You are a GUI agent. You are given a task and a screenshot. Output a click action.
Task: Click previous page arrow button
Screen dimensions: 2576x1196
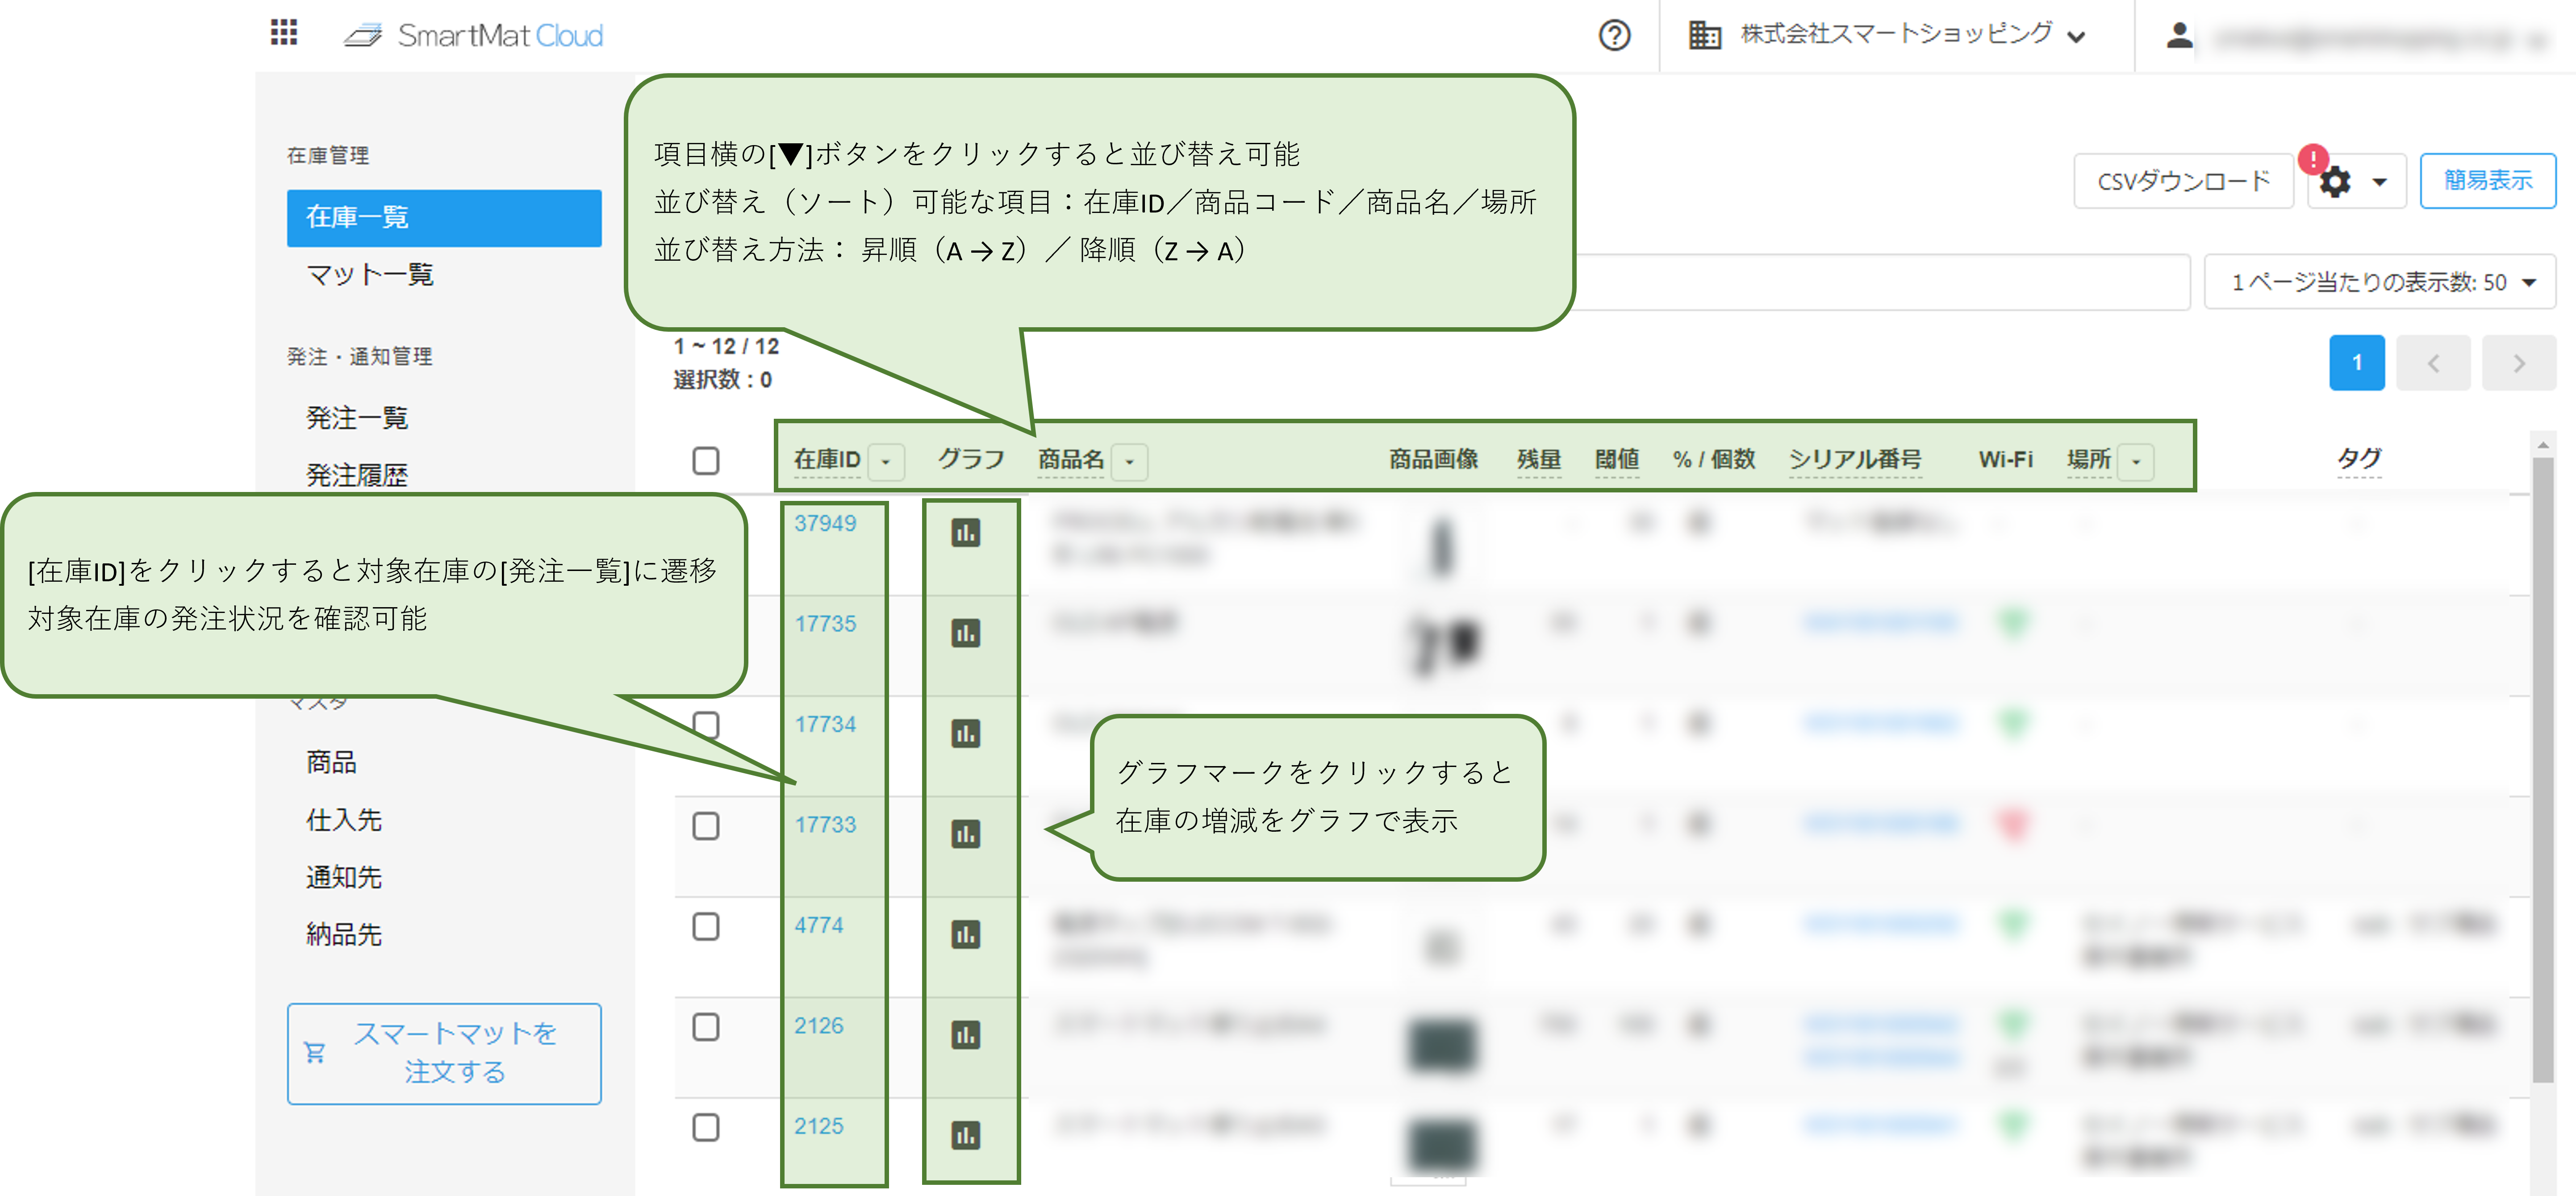click(x=2434, y=362)
